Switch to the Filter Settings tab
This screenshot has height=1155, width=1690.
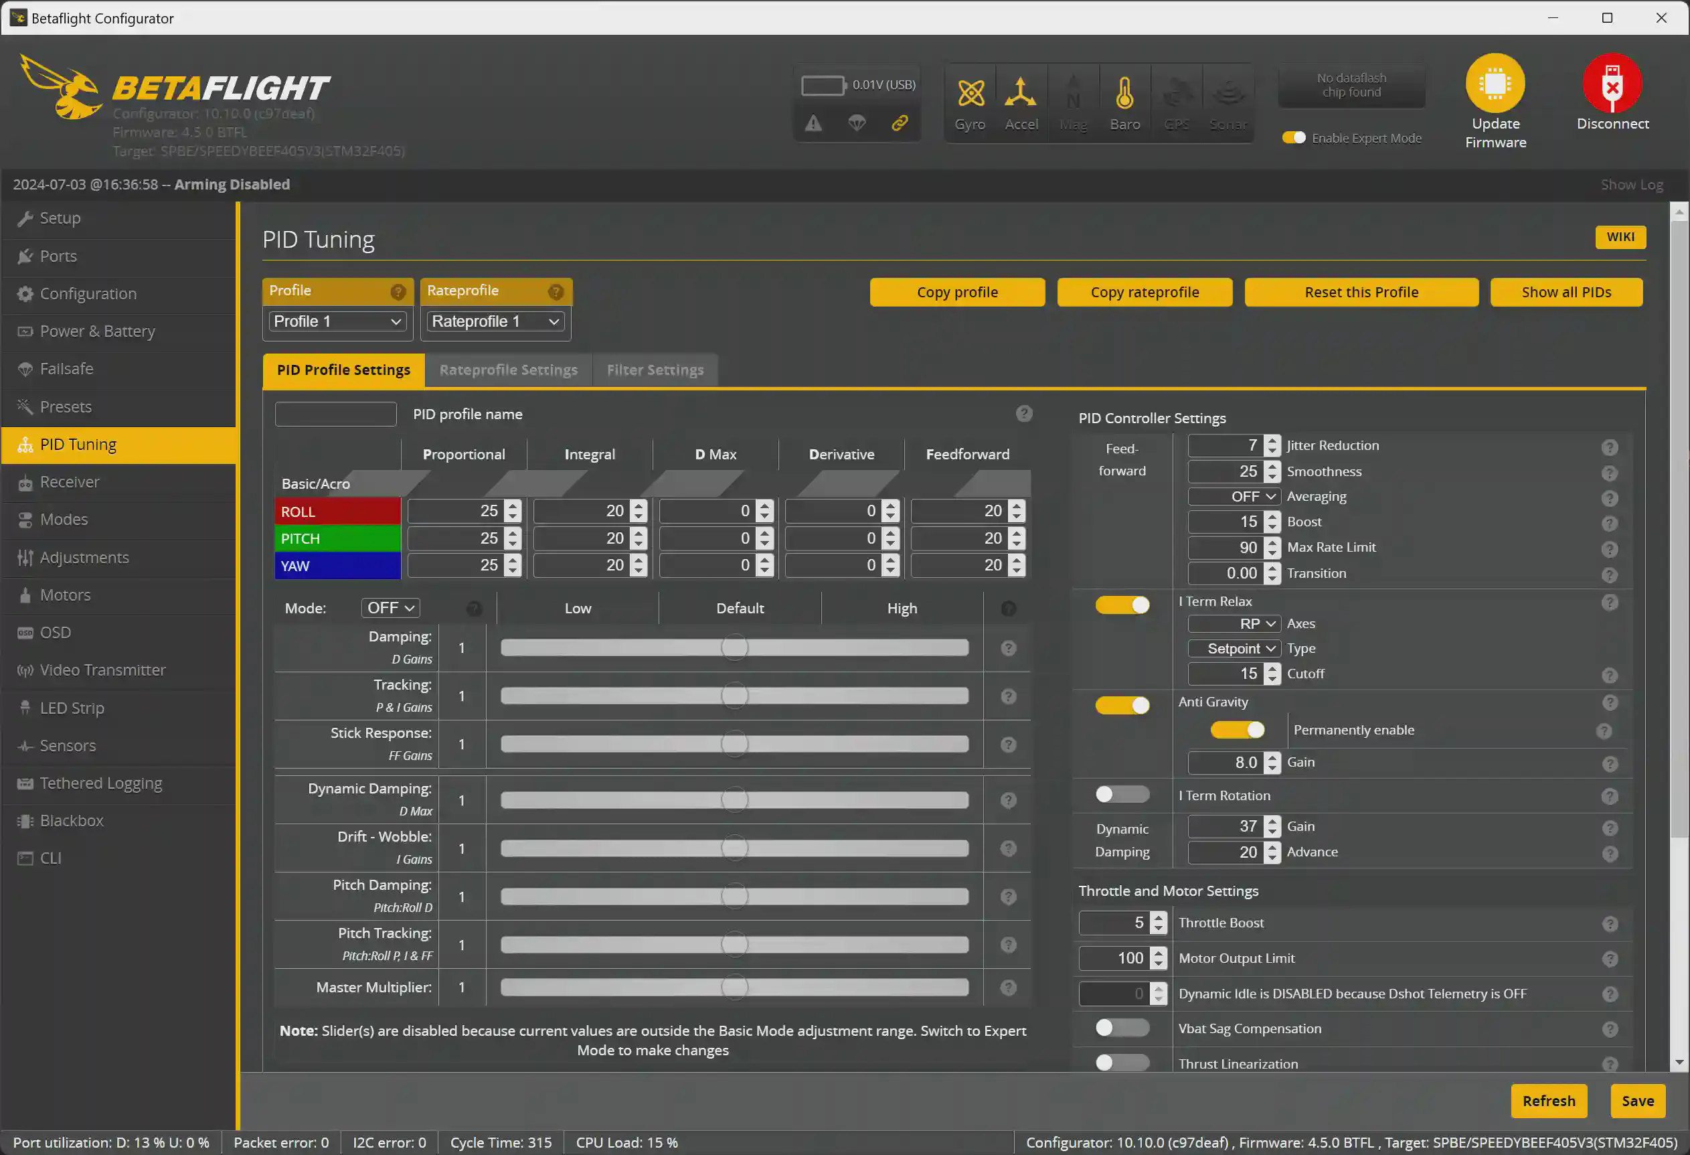pos(655,370)
